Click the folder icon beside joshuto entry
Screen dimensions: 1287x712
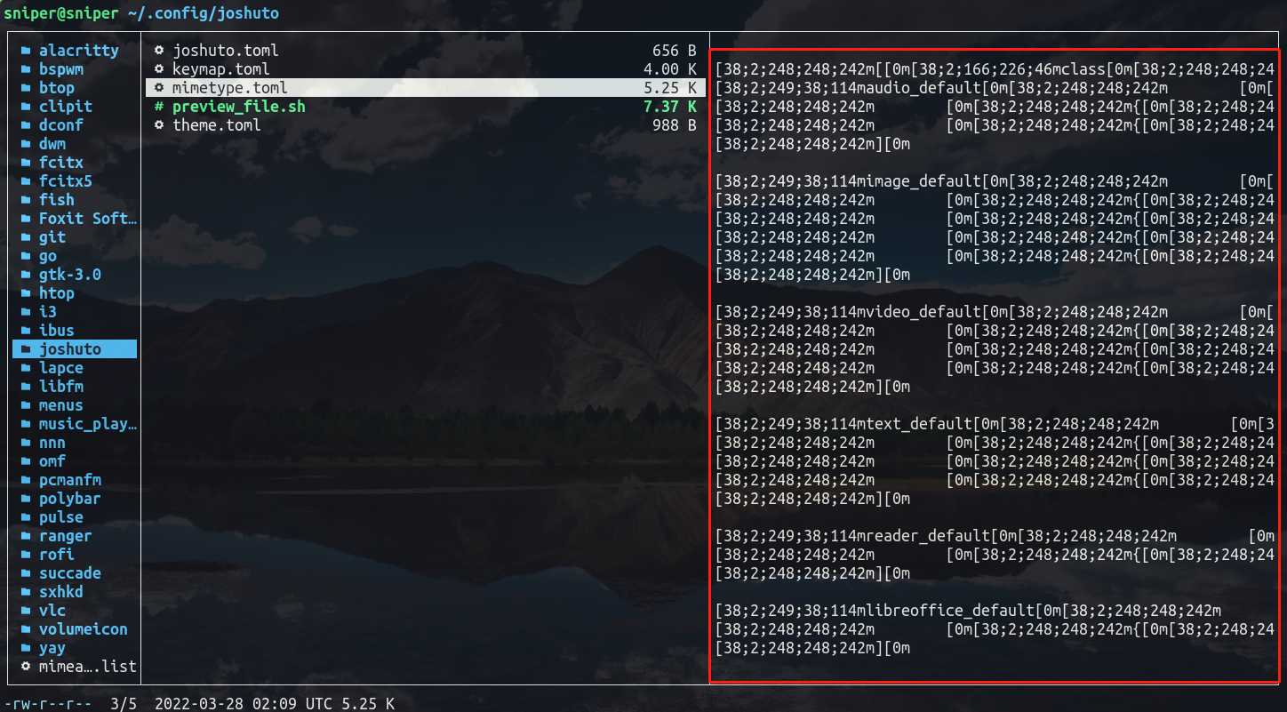click(26, 349)
